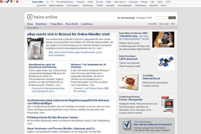This screenshot has width=201, height=134.
Task: Open the Virtualisierung conference link
Action: click(x=134, y=37)
